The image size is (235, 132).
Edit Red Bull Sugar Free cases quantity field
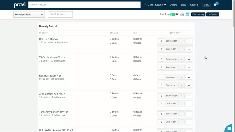161,85
